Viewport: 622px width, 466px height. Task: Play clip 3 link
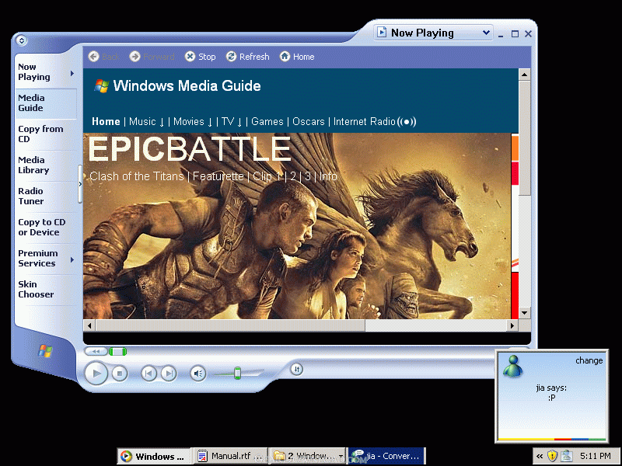(x=308, y=176)
